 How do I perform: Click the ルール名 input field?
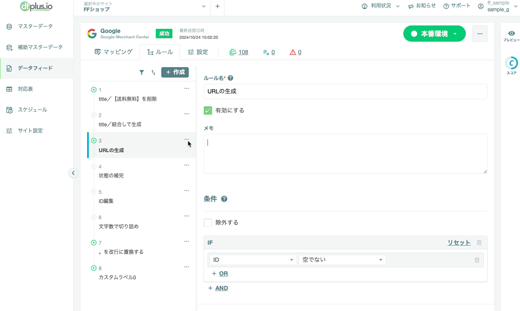pos(345,91)
